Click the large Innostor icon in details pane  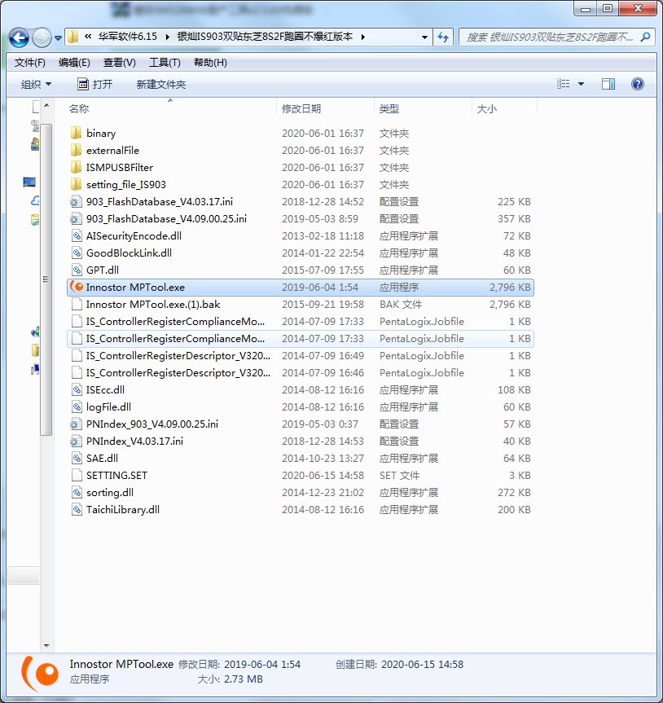pyautogui.click(x=39, y=673)
